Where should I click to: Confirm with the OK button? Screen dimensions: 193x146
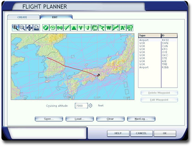click(x=165, y=133)
